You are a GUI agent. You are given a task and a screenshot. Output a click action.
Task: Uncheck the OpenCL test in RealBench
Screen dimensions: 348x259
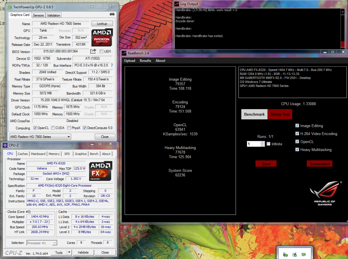(297, 142)
